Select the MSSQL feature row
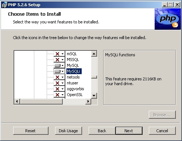The image size is (182, 141). click(x=73, y=60)
